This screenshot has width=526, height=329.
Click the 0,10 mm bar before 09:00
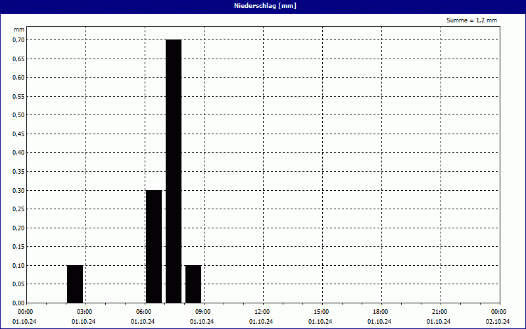click(x=193, y=284)
